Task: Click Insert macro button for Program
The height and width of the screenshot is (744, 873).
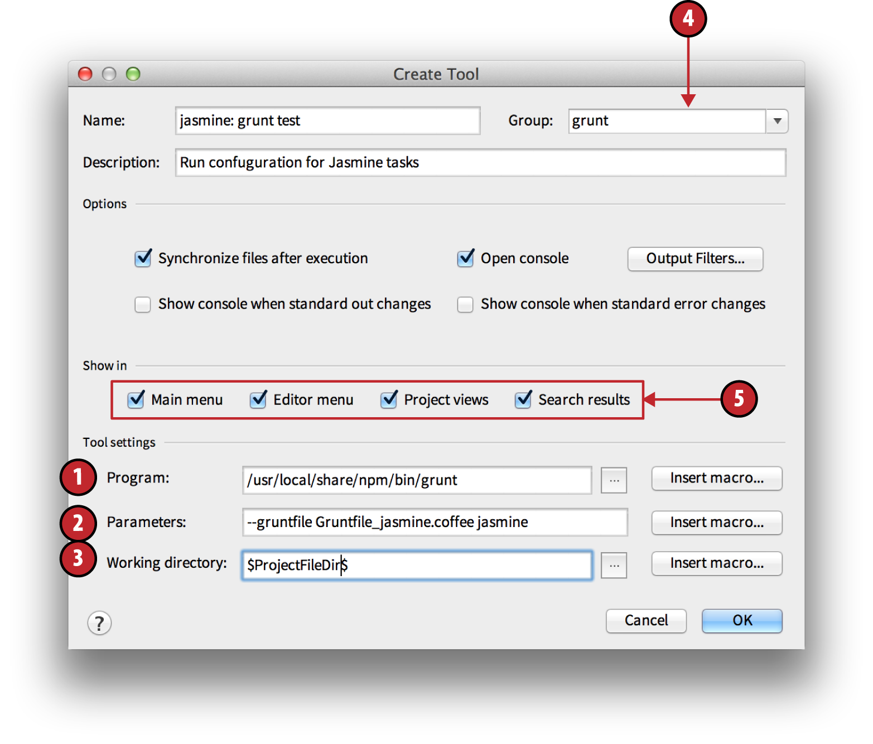Action: (717, 479)
